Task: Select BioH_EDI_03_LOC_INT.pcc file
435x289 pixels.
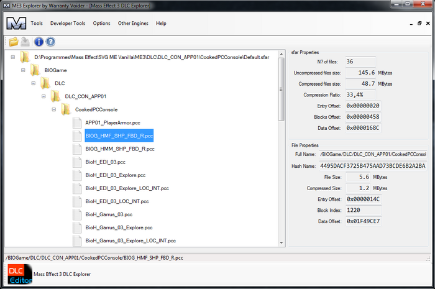Action: click(117, 201)
